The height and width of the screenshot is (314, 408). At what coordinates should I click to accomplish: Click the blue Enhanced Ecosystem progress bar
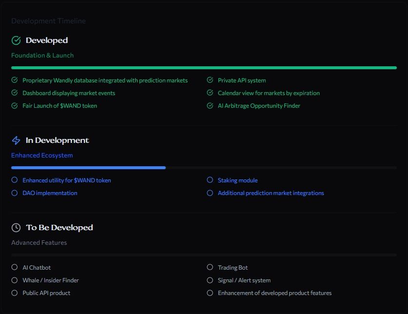point(88,168)
